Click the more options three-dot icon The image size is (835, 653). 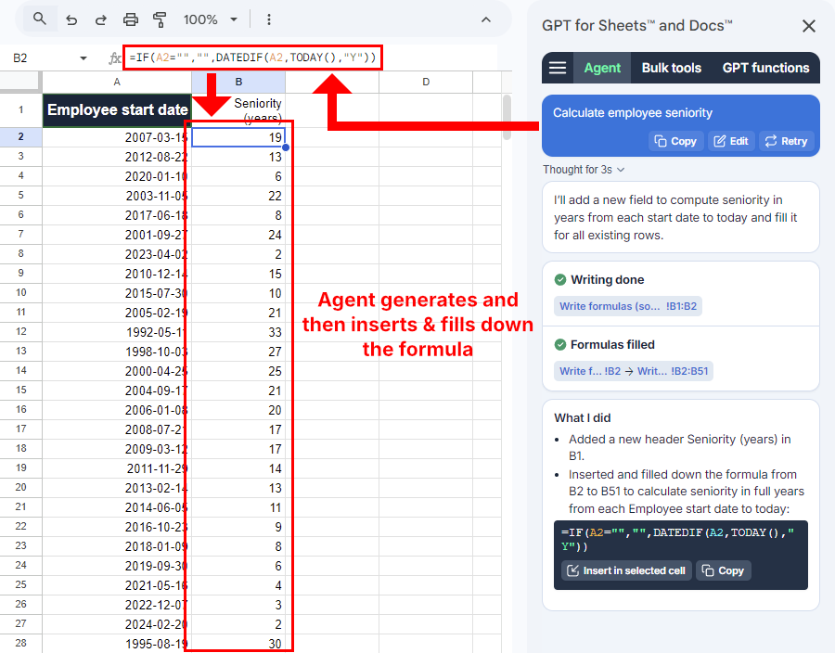click(x=268, y=19)
